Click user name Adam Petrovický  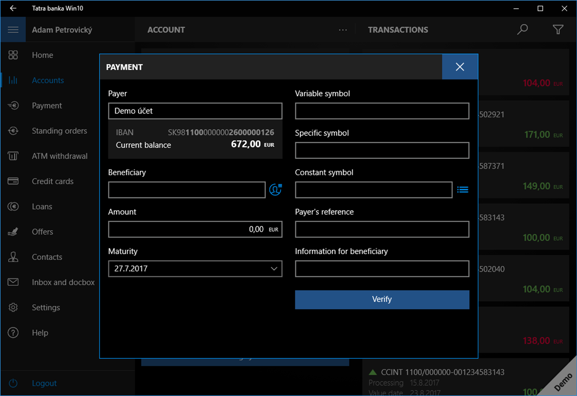click(x=62, y=30)
